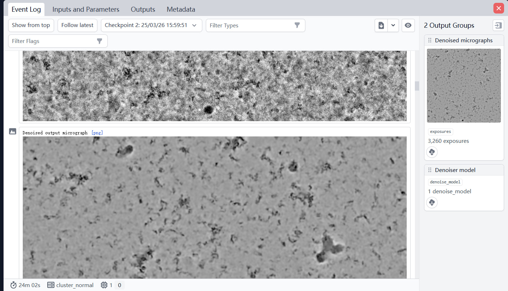This screenshot has width=508, height=291.
Task: Click the download event log icon
Action: click(381, 26)
